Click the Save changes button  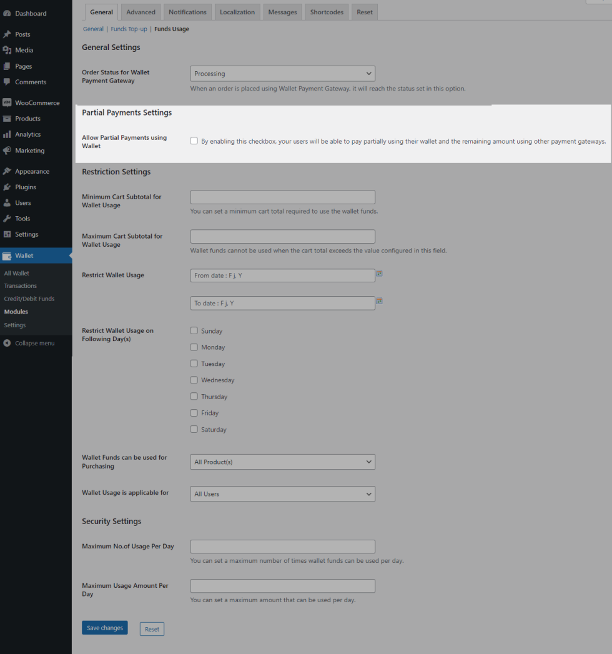tap(105, 628)
